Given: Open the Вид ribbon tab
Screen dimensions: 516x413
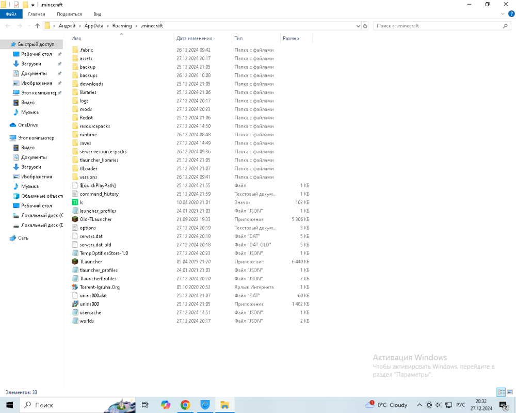Looking at the screenshot, I should [98, 14].
